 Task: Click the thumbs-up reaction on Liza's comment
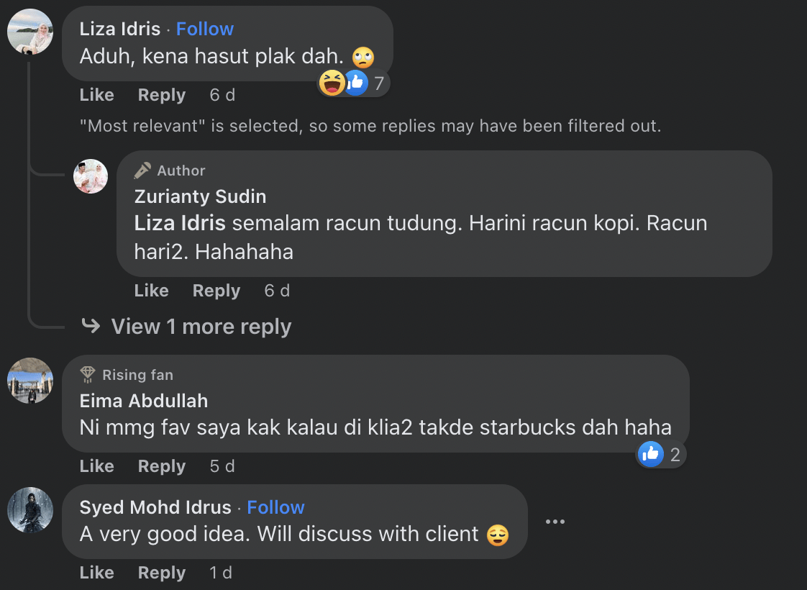(x=355, y=83)
